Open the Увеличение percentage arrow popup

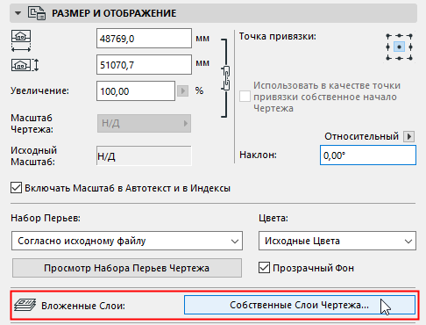coord(182,91)
